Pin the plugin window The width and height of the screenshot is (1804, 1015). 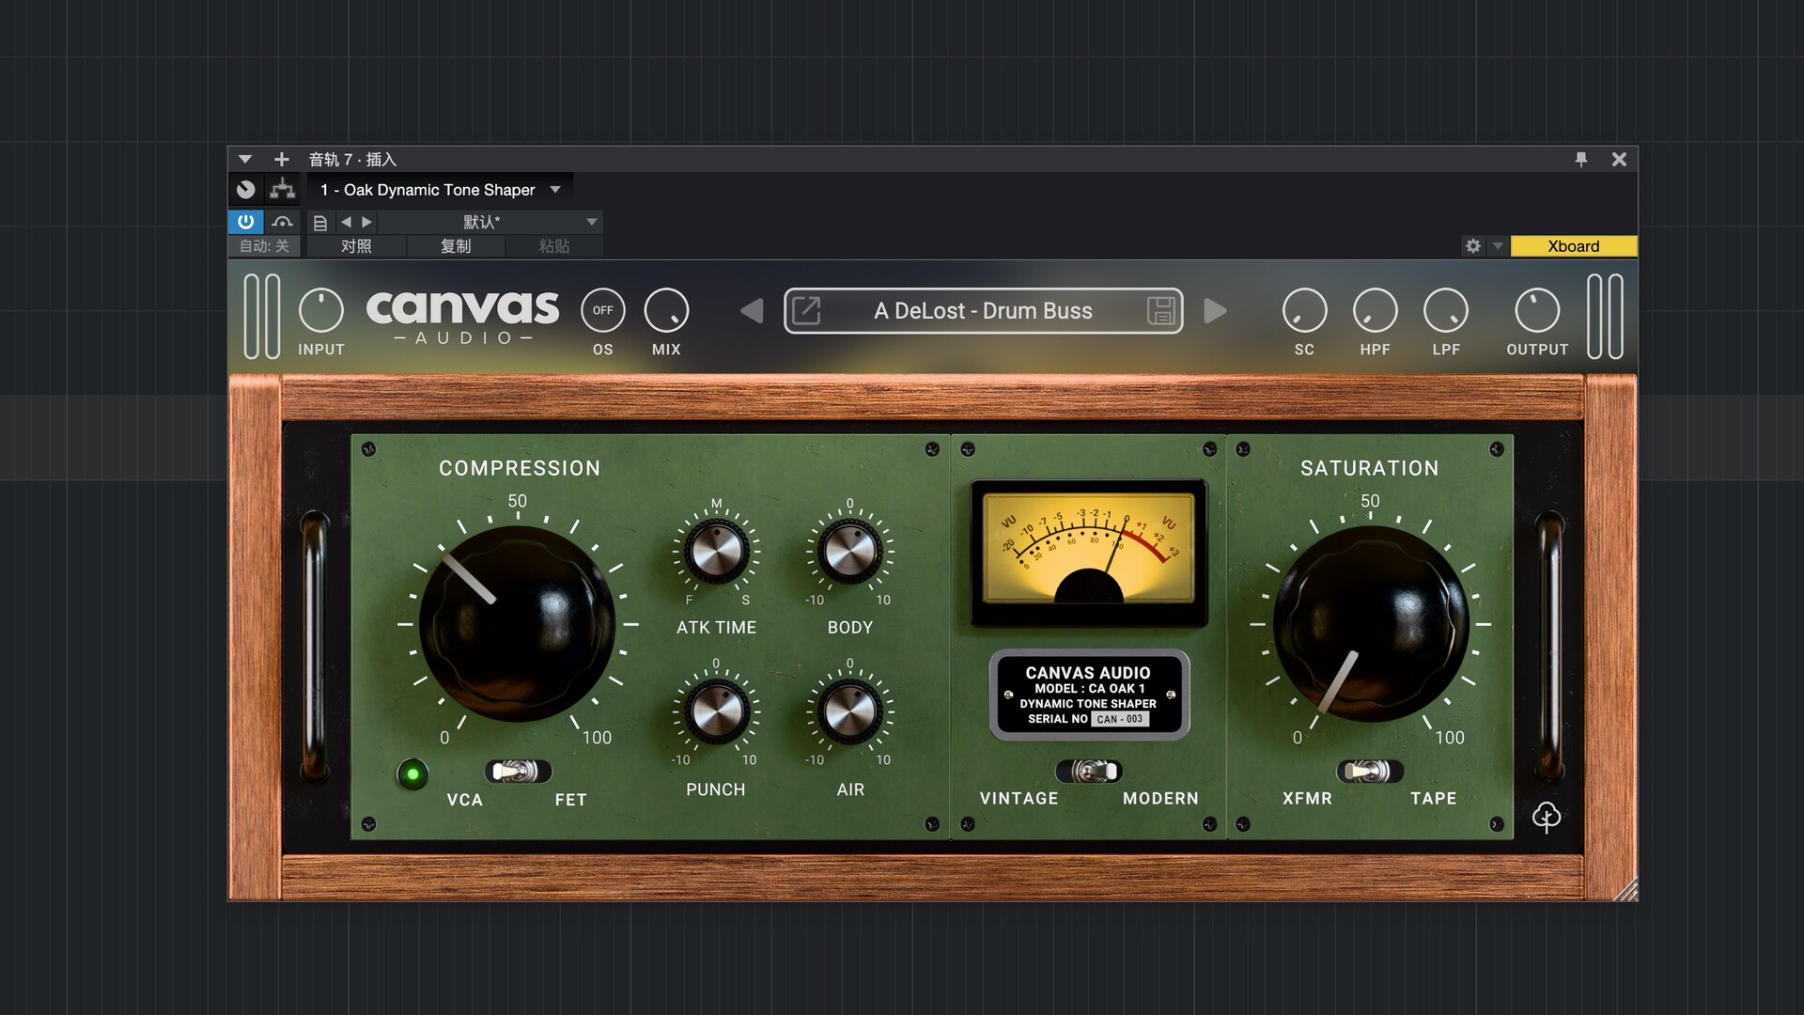click(1581, 160)
